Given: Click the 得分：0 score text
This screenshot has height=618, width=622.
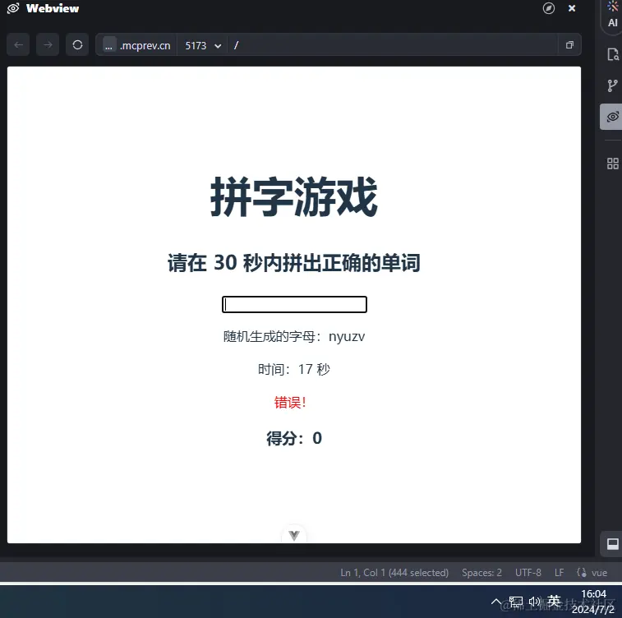Looking at the screenshot, I should click(x=294, y=438).
